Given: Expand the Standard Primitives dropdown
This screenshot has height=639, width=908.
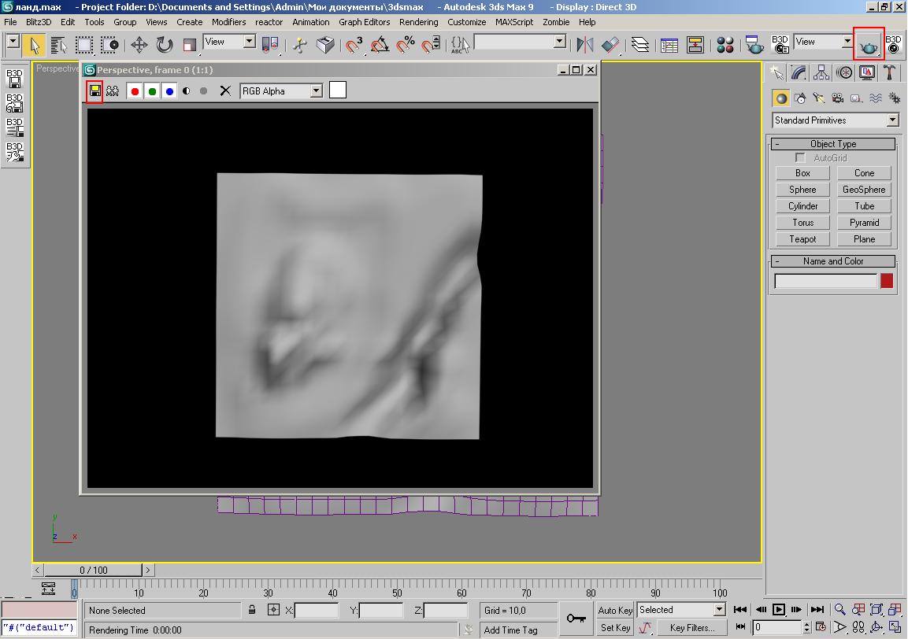Looking at the screenshot, I should [891, 120].
